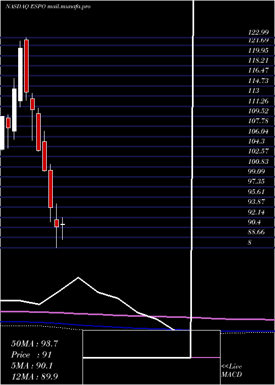Click the 113 price axis label
This screenshot has height=385, width=275.
click(x=254, y=91)
